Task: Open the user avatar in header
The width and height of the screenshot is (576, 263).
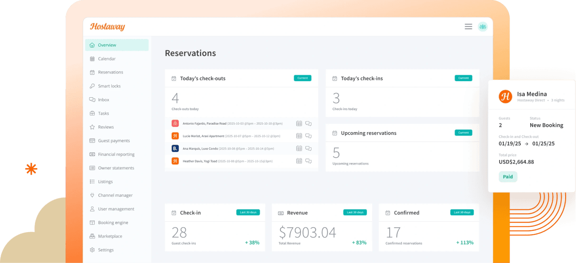Action: 483,26
